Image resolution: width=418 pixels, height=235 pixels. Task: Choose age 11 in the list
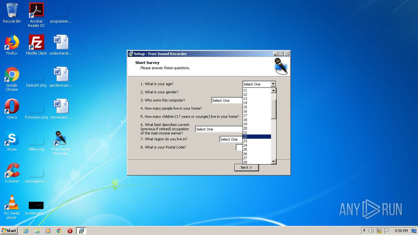point(257,90)
